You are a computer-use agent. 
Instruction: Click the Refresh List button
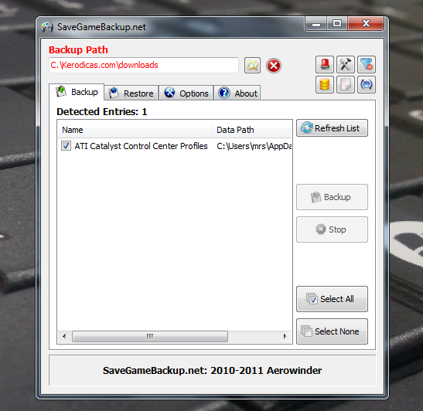(x=332, y=128)
